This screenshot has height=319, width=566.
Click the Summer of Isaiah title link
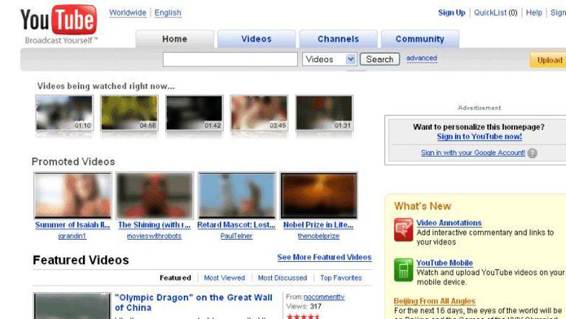[73, 224]
